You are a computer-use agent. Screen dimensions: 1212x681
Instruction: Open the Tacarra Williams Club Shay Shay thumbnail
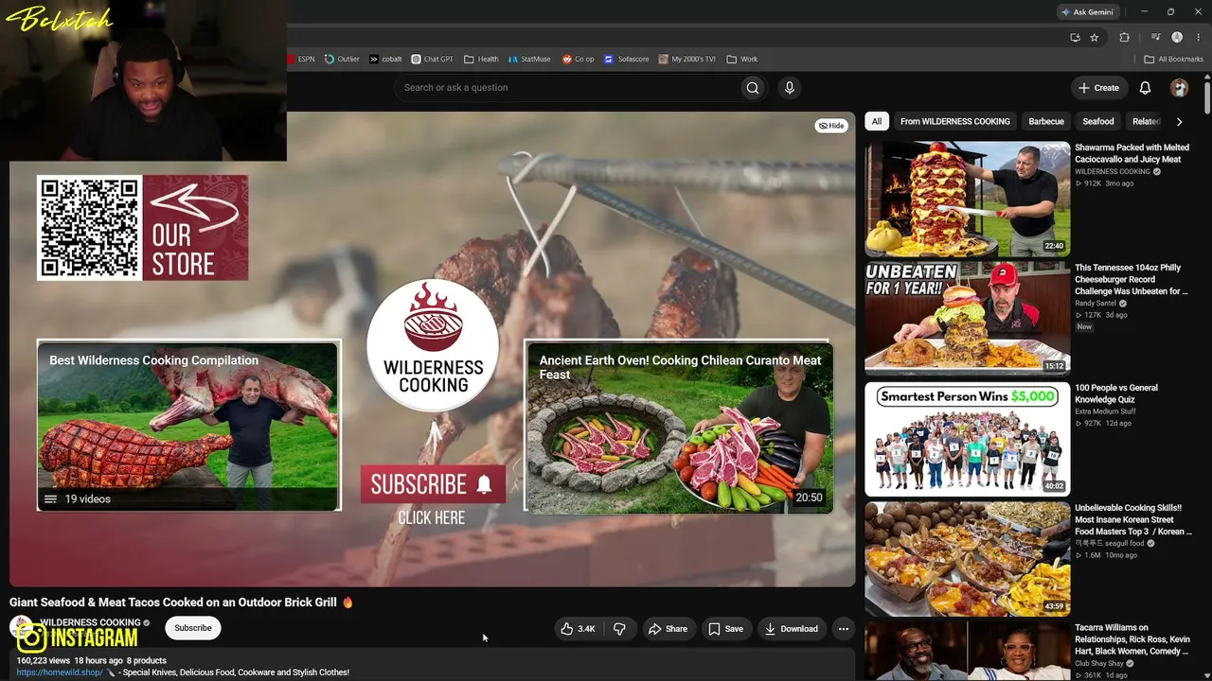[x=968, y=651]
